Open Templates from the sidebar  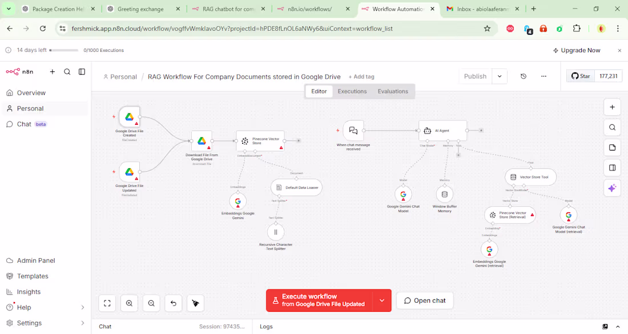pos(45,276)
